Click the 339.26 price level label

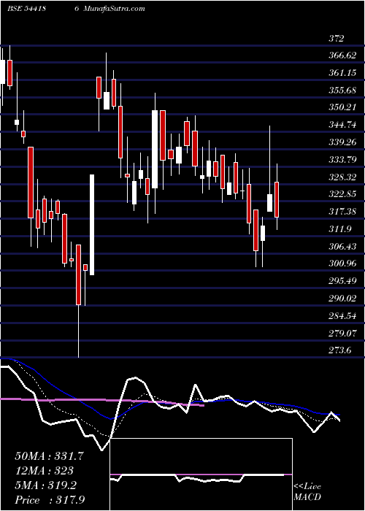pyautogui.click(x=342, y=142)
